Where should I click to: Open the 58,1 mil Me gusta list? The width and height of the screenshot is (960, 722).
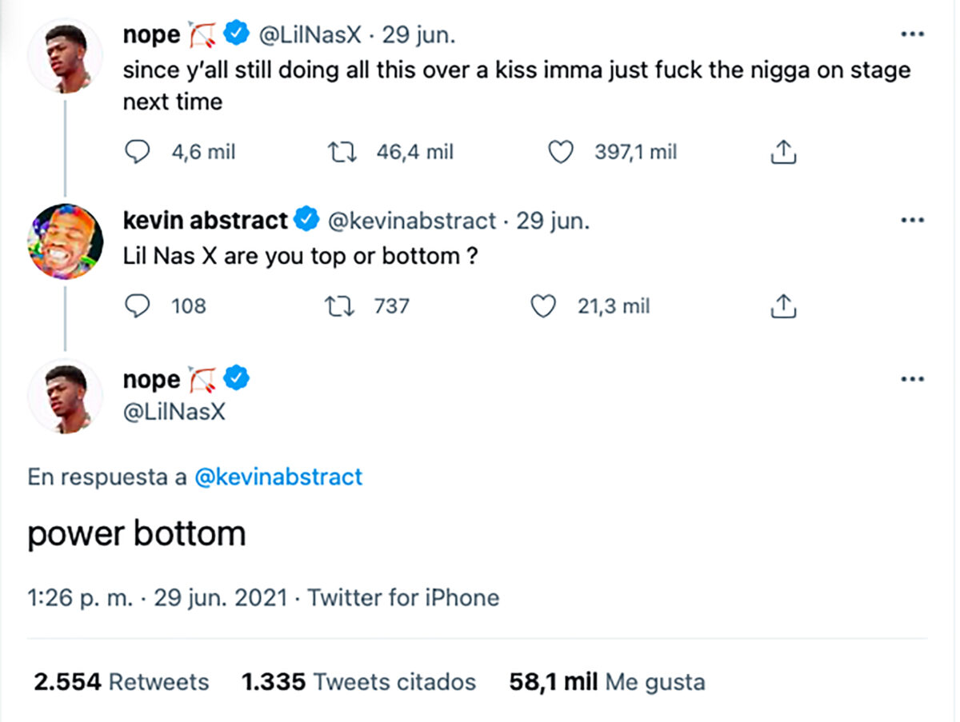(x=607, y=682)
